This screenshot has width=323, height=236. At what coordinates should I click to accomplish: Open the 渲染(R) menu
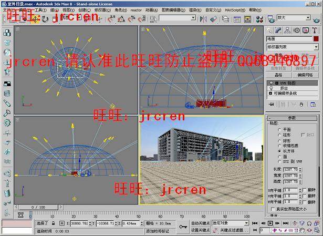[x=195, y=10]
